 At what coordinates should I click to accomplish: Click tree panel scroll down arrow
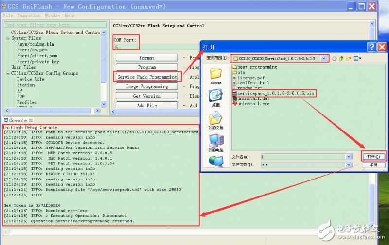[104, 104]
